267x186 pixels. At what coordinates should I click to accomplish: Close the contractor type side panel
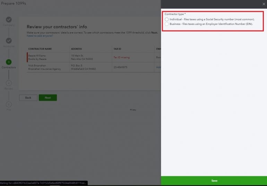pyautogui.click(x=263, y=4)
